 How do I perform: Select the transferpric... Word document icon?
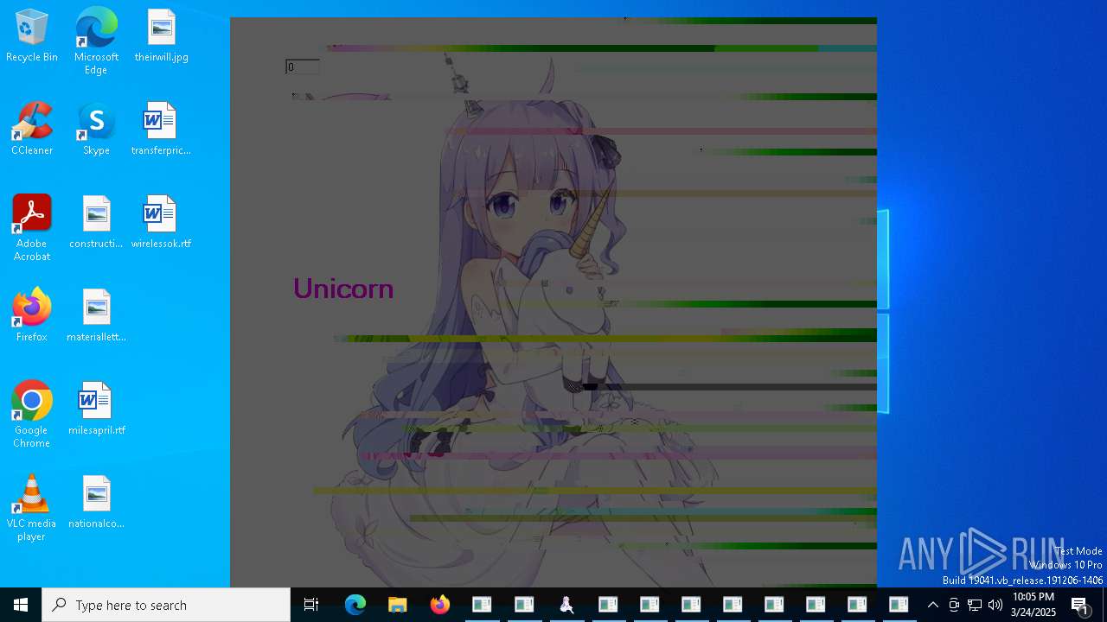click(161, 130)
